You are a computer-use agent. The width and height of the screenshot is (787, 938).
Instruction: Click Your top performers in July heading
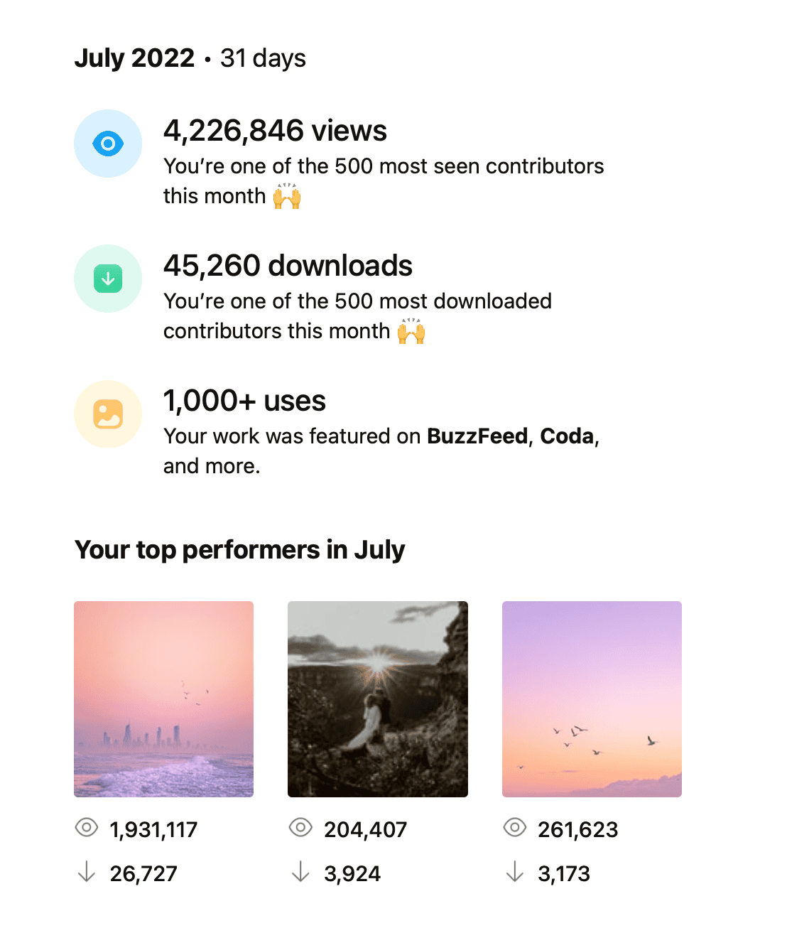[239, 550]
